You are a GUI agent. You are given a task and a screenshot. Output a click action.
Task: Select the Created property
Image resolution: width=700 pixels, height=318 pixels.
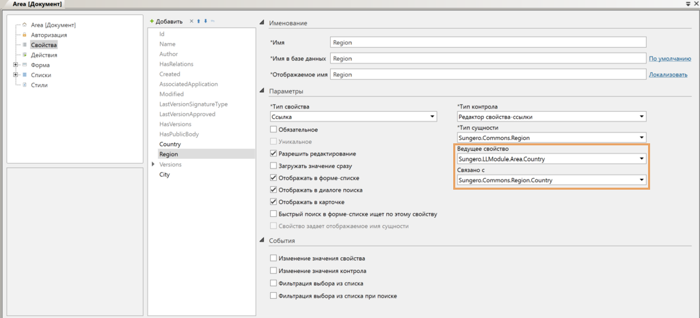[x=170, y=74]
